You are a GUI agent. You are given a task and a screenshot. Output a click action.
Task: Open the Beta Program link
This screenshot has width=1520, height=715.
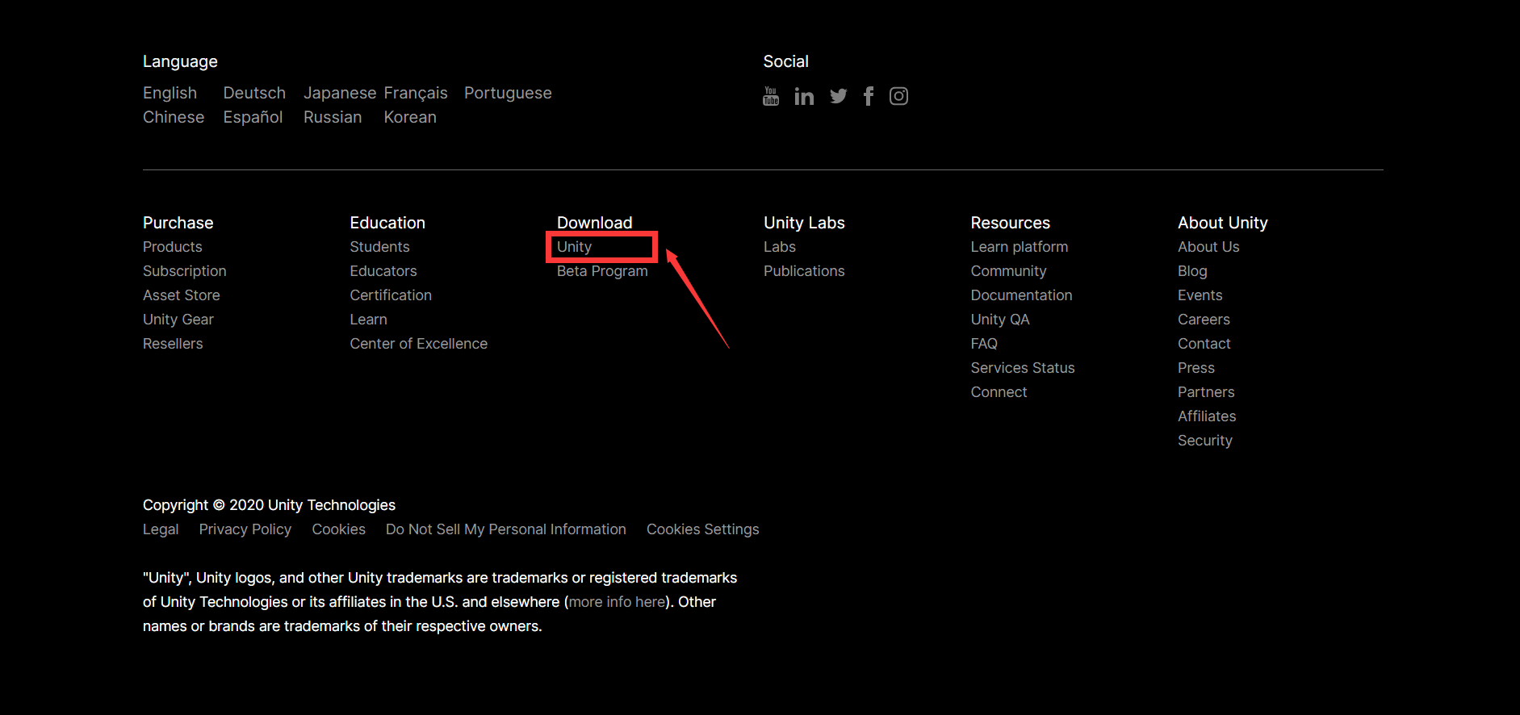(x=602, y=271)
